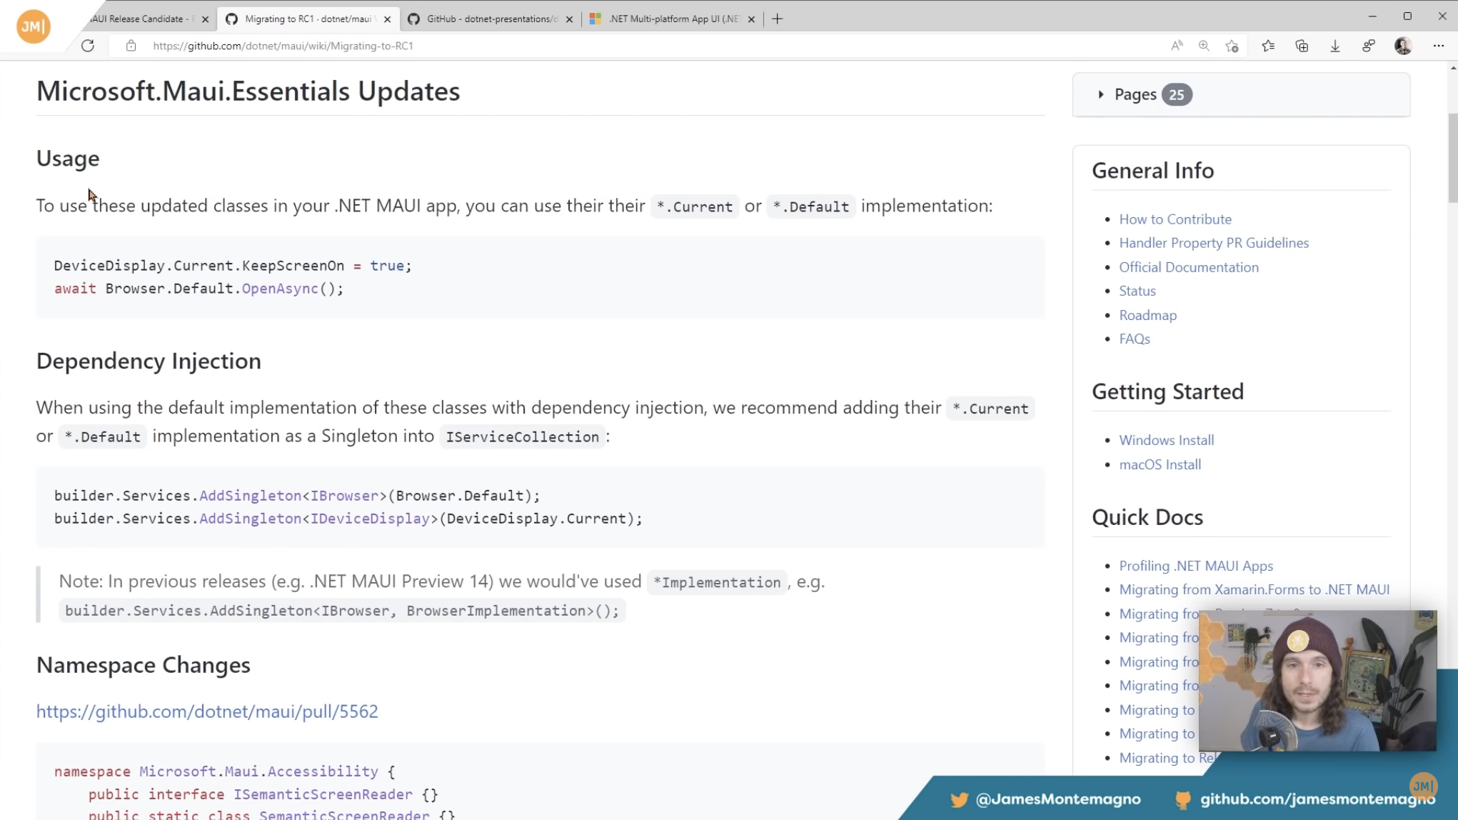The width and height of the screenshot is (1458, 820).
Task: Click the Getting Started sidebar heading
Action: (x=1167, y=391)
